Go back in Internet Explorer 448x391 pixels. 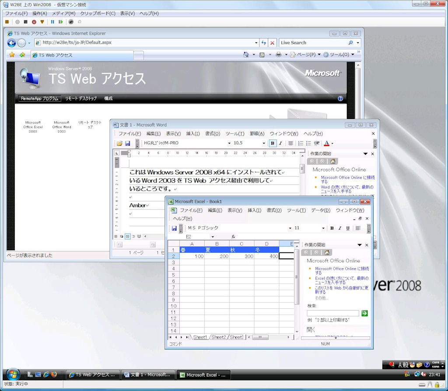(x=11, y=43)
